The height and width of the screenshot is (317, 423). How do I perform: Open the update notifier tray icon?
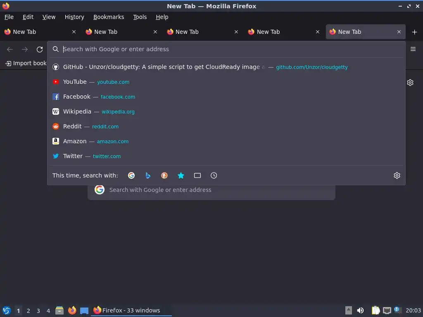tap(397, 310)
